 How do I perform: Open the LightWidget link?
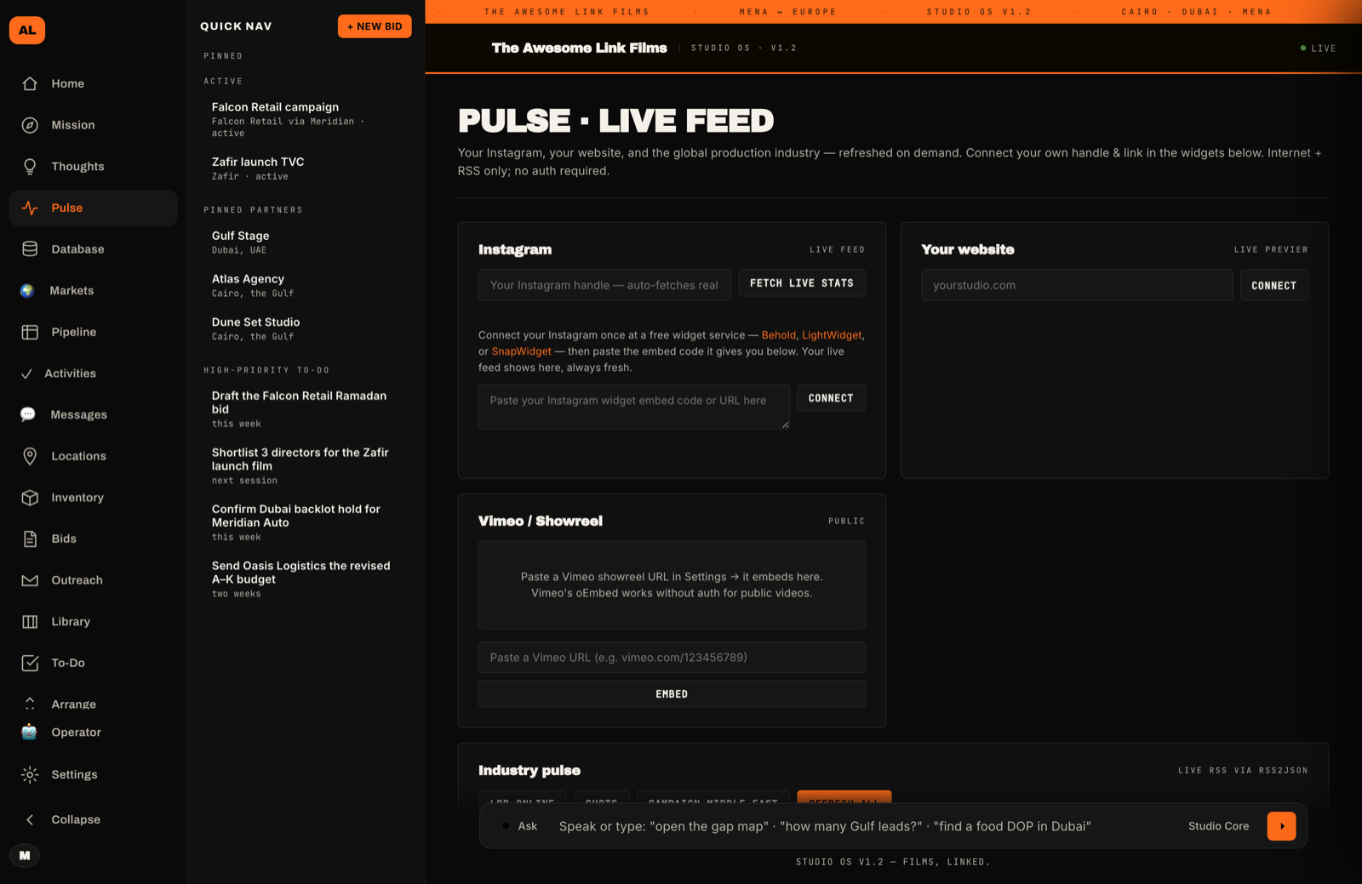[832, 335]
